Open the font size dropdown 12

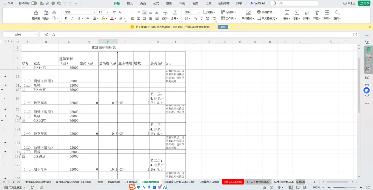tap(107, 12)
